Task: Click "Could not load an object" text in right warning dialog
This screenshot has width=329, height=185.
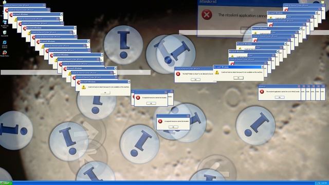Action: [242, 72]
